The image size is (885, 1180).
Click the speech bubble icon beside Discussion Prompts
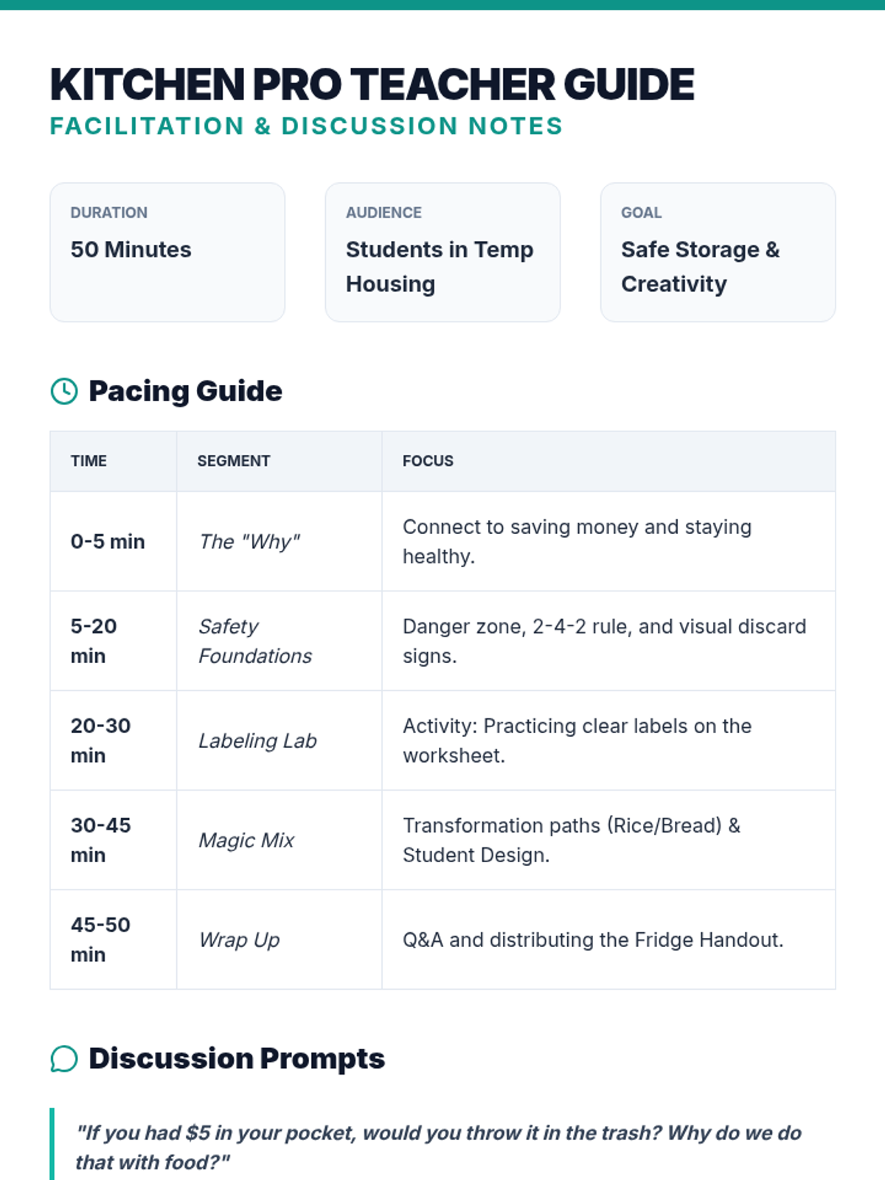click(x=64, y=1059)
